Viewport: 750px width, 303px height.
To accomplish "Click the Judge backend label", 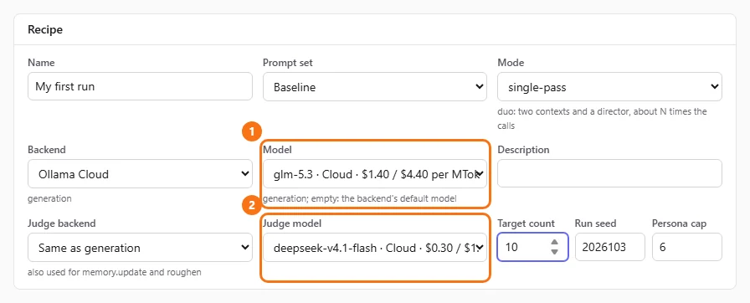I will click(62, 223).
